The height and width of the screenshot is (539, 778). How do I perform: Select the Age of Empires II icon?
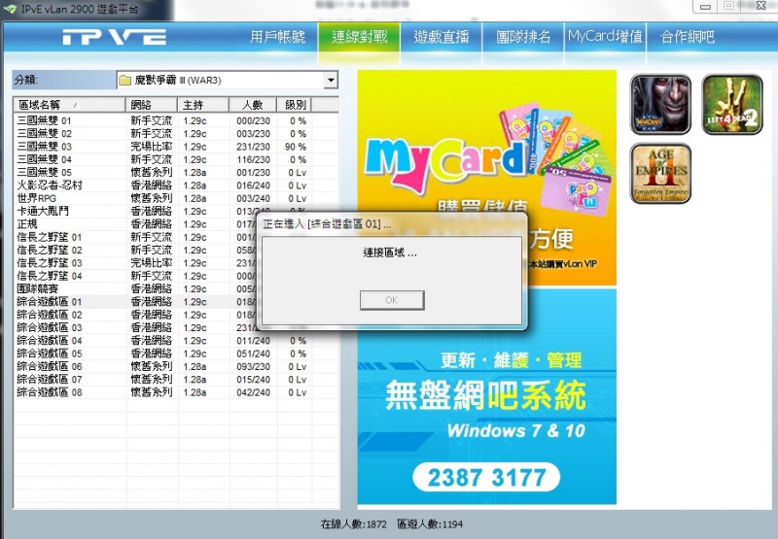click(660, 174)
